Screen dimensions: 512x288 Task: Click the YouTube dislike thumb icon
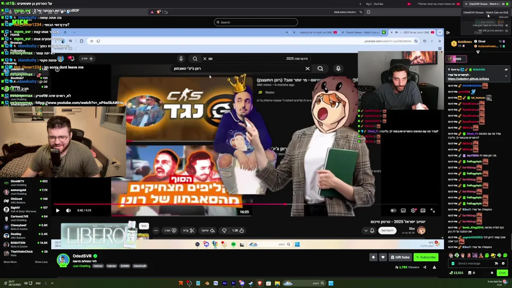tap(224, 230)
